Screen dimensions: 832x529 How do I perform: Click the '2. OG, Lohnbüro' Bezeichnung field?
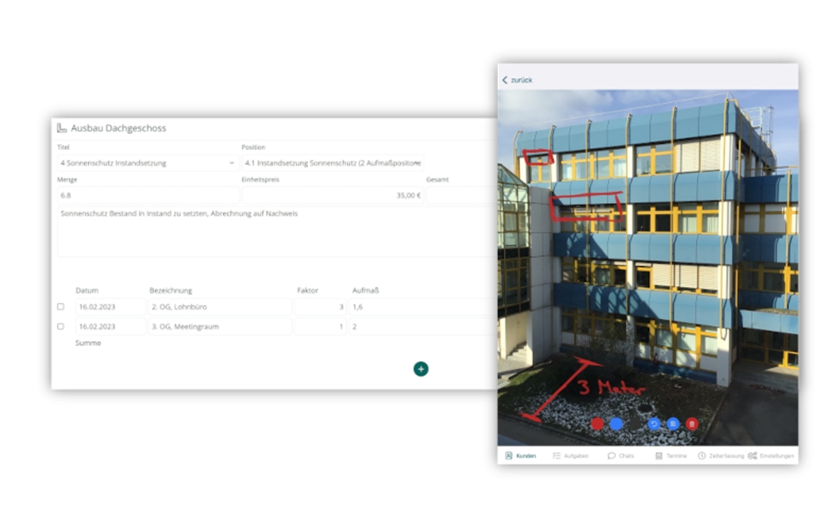click(x=220, y=307)
